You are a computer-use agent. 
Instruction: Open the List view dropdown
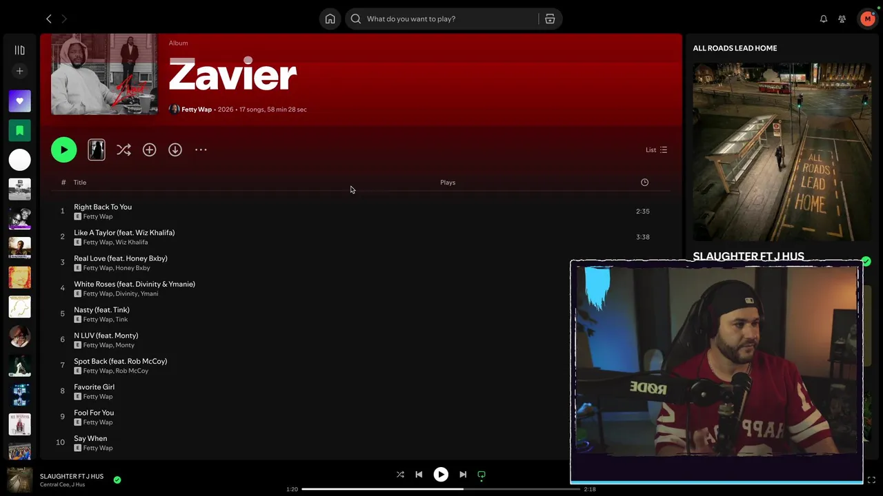tap(656, 149)
